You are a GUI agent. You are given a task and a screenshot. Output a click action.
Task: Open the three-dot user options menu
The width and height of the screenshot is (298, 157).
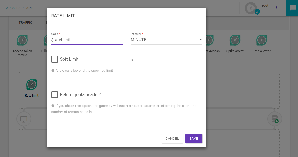pyautogui.click(x=276, y=8)
